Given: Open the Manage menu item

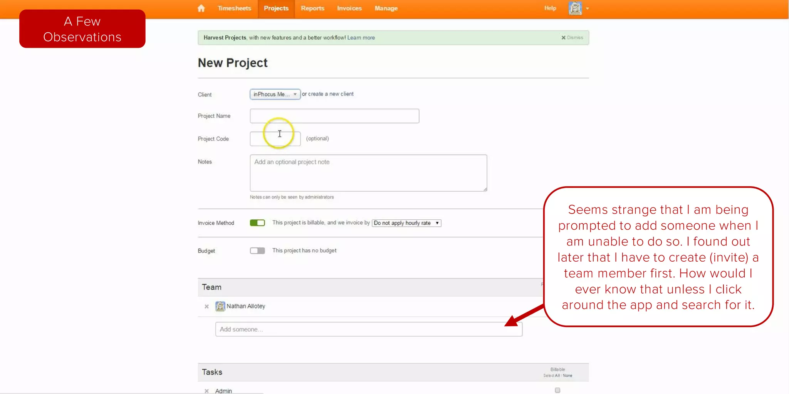Looking at the screenshot, I should coord(386,8).
